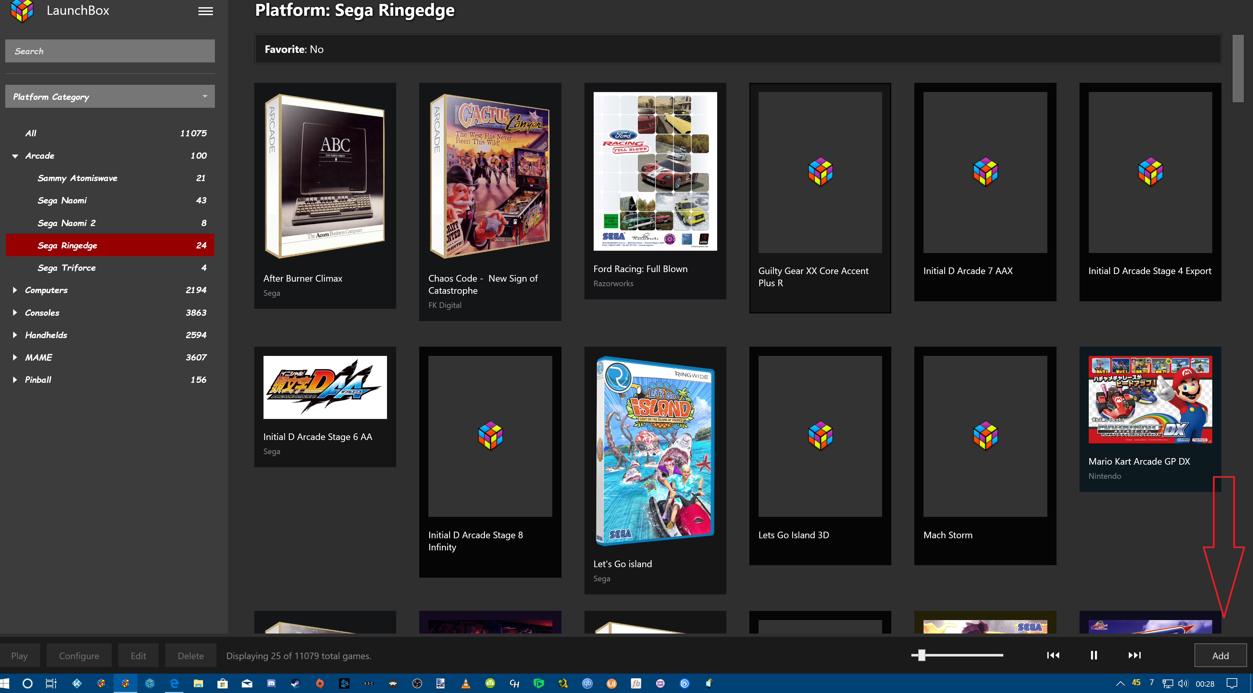Open Battle.net from the taskbar
The width and height of the screenshot is (1253, 693).
[x=344, y=683]
